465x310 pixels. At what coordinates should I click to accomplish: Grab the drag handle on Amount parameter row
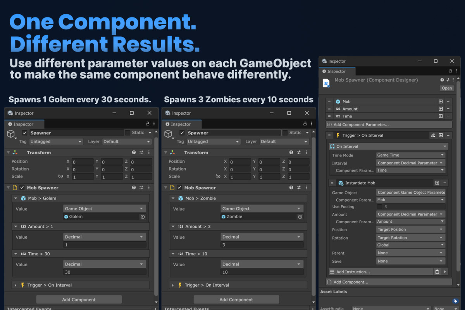329,109
